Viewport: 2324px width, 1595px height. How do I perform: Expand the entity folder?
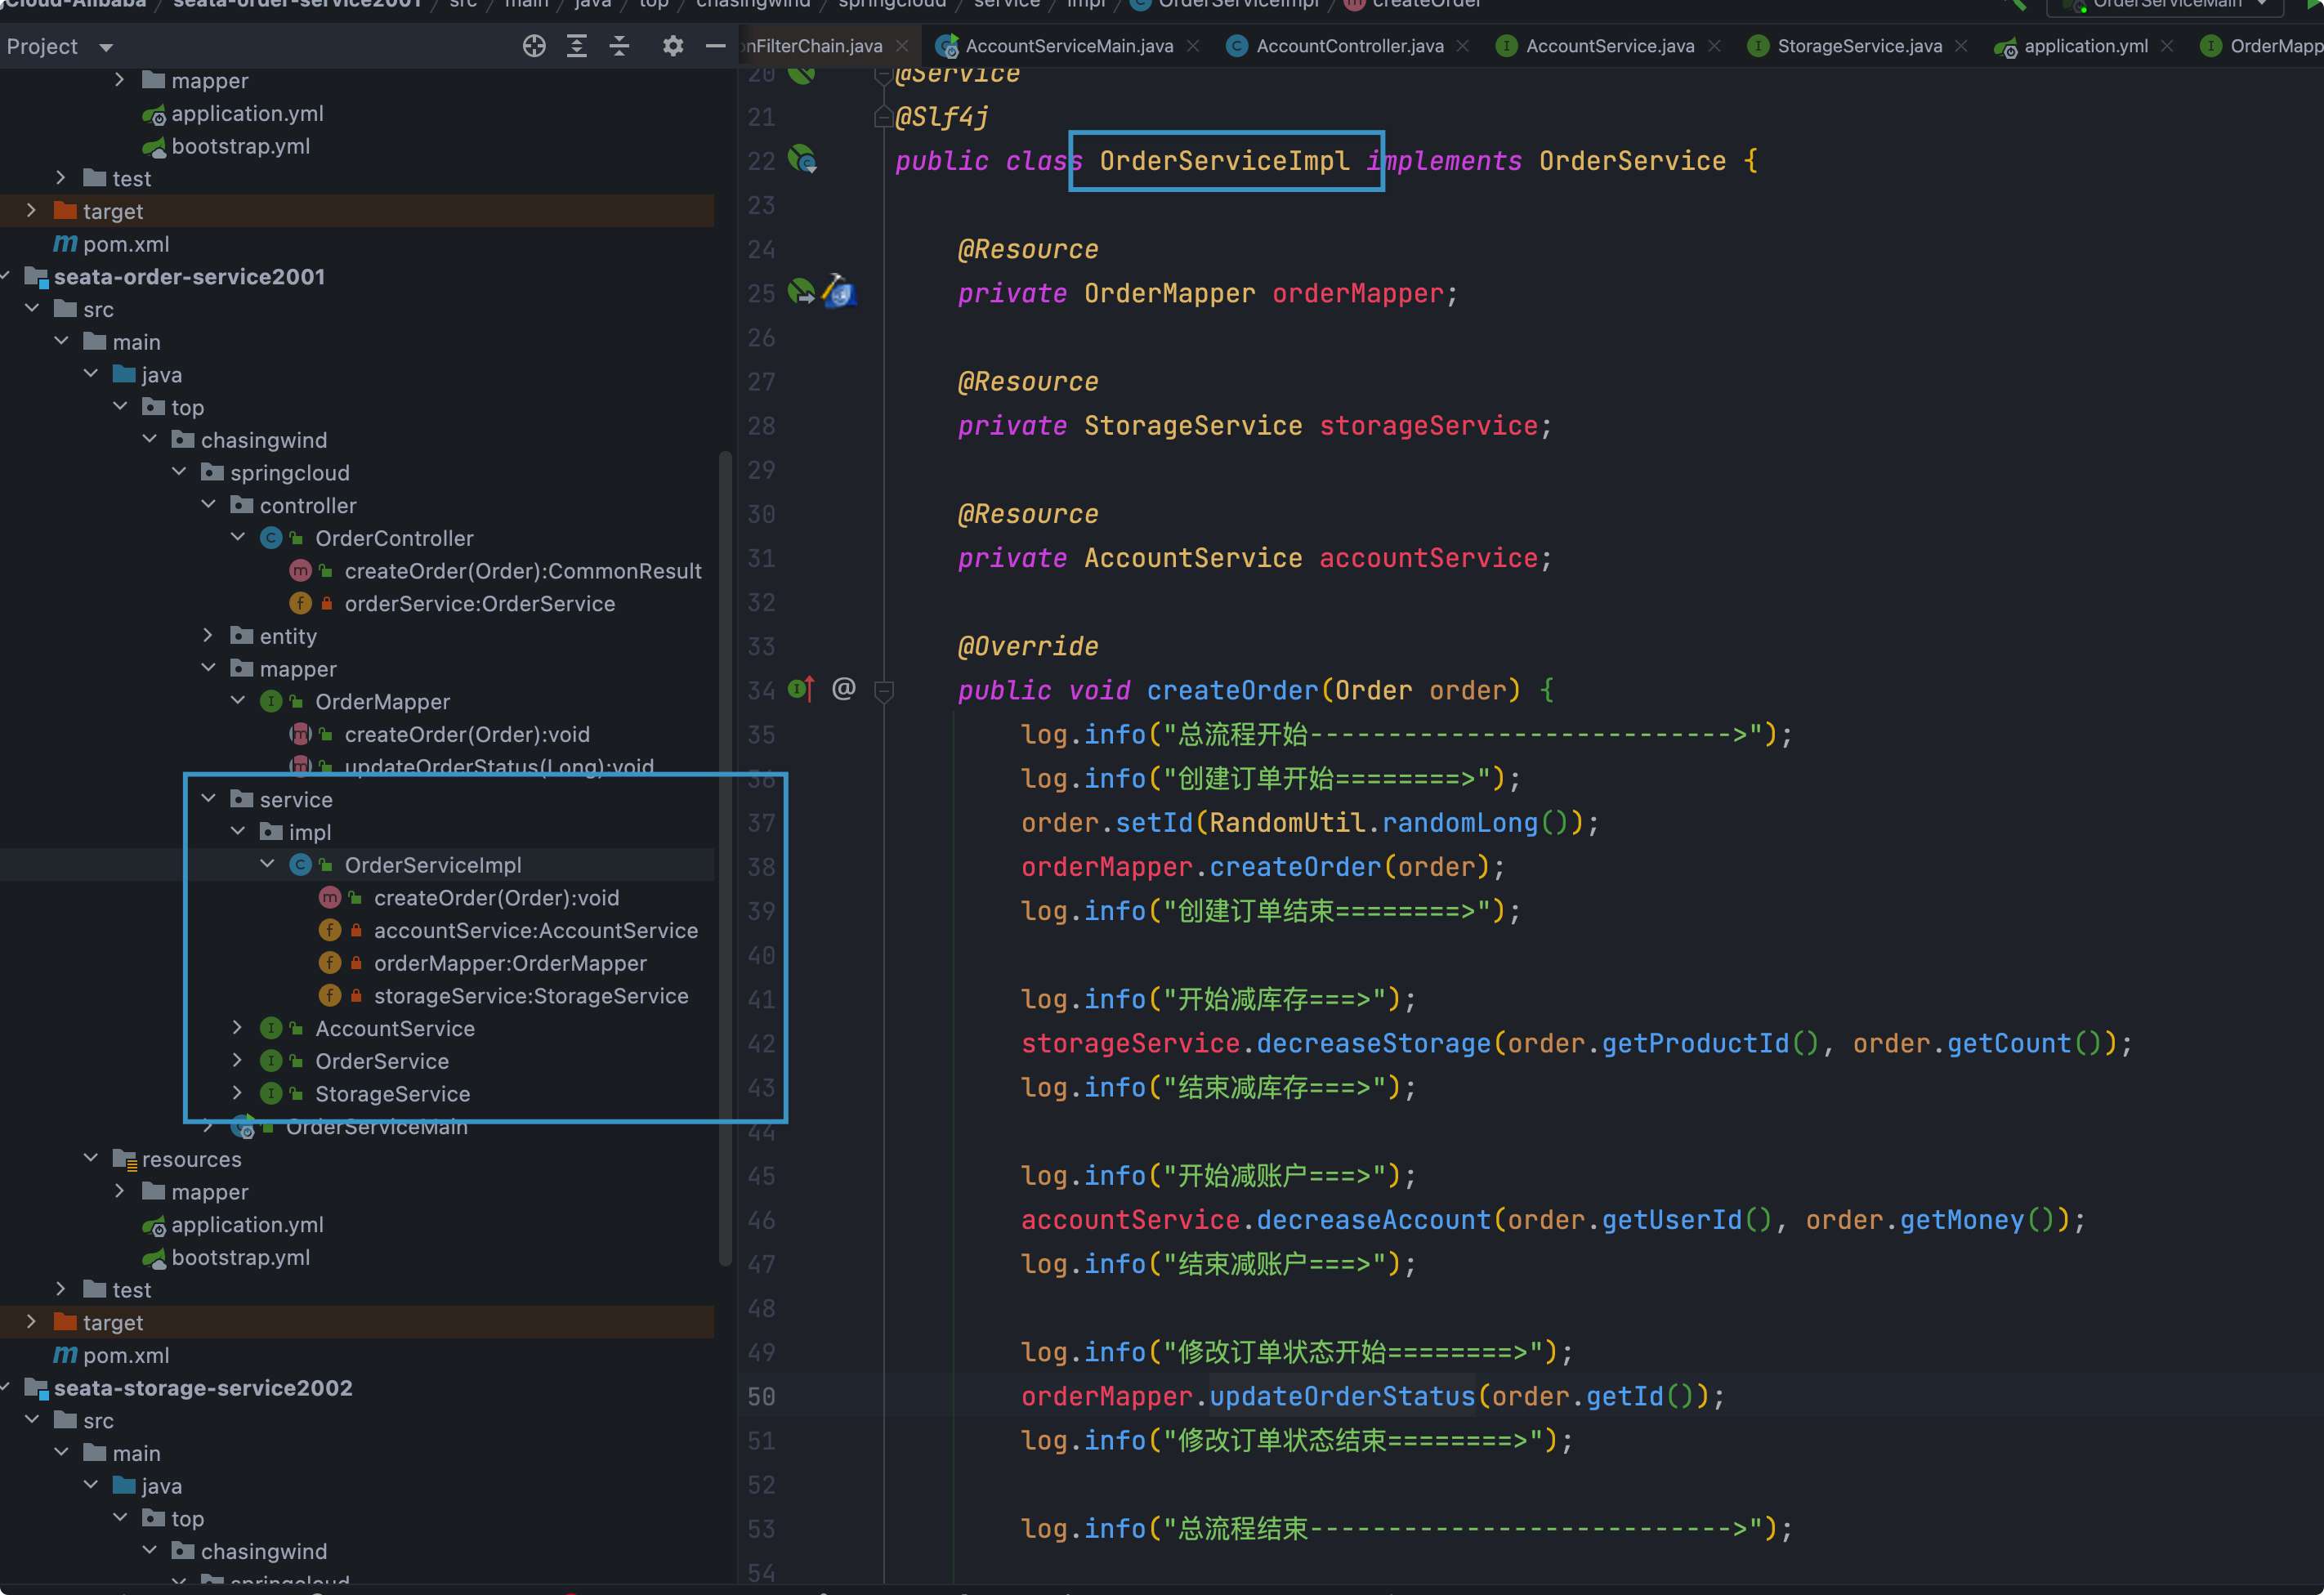pos(209,635)
